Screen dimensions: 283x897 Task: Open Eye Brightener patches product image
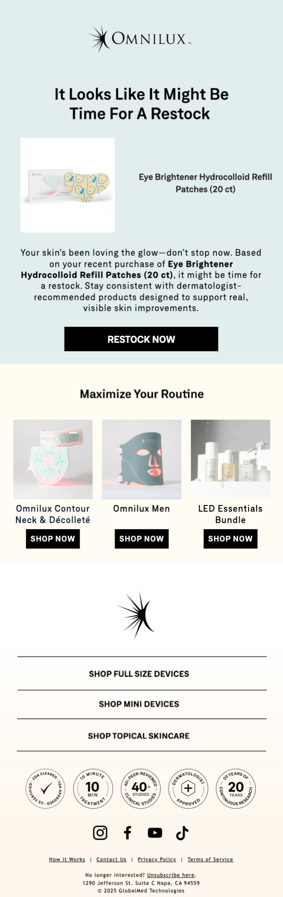67,185
